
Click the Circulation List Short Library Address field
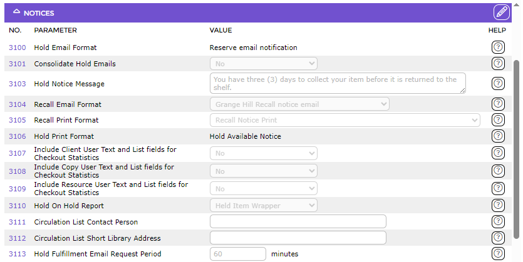click(298, 238)
